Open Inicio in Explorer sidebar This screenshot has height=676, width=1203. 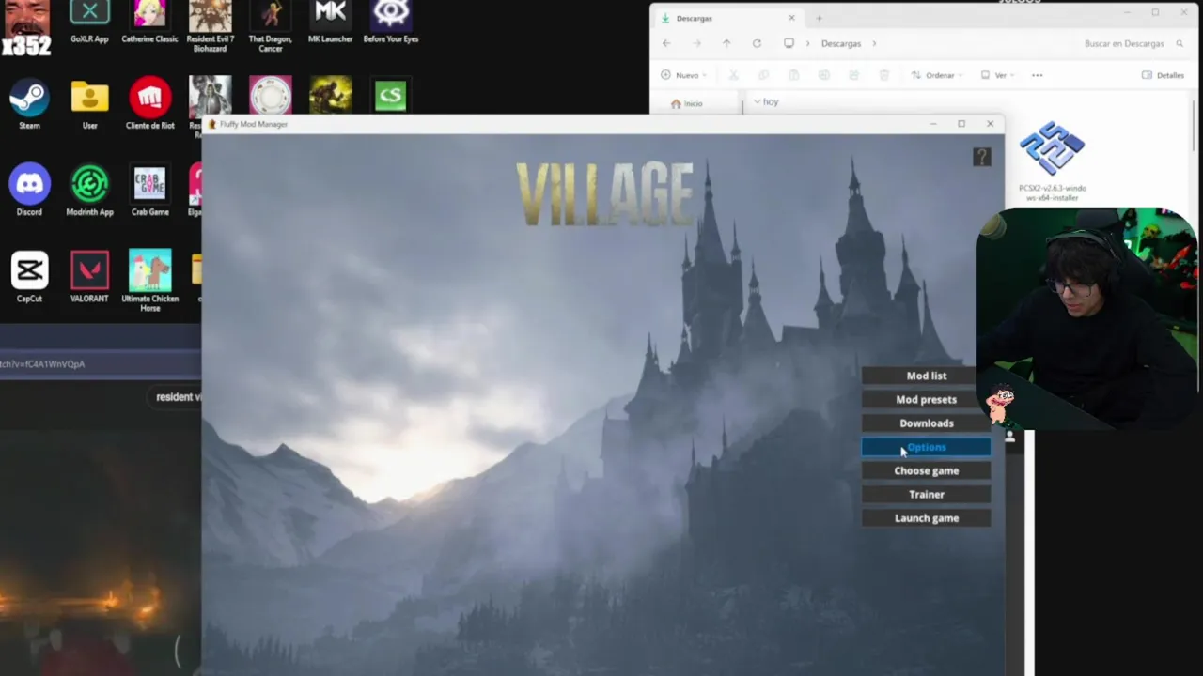(687, 103)
